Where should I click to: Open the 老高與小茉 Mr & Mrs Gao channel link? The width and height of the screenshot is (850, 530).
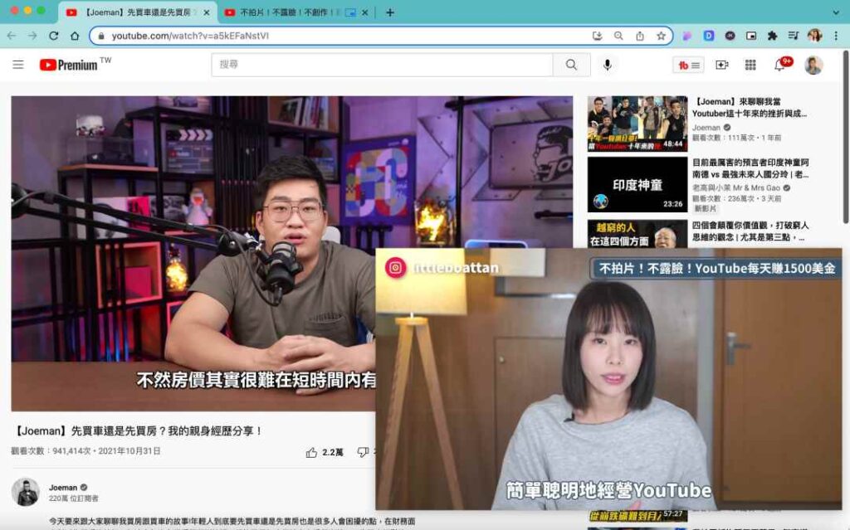tap(736, 187)
